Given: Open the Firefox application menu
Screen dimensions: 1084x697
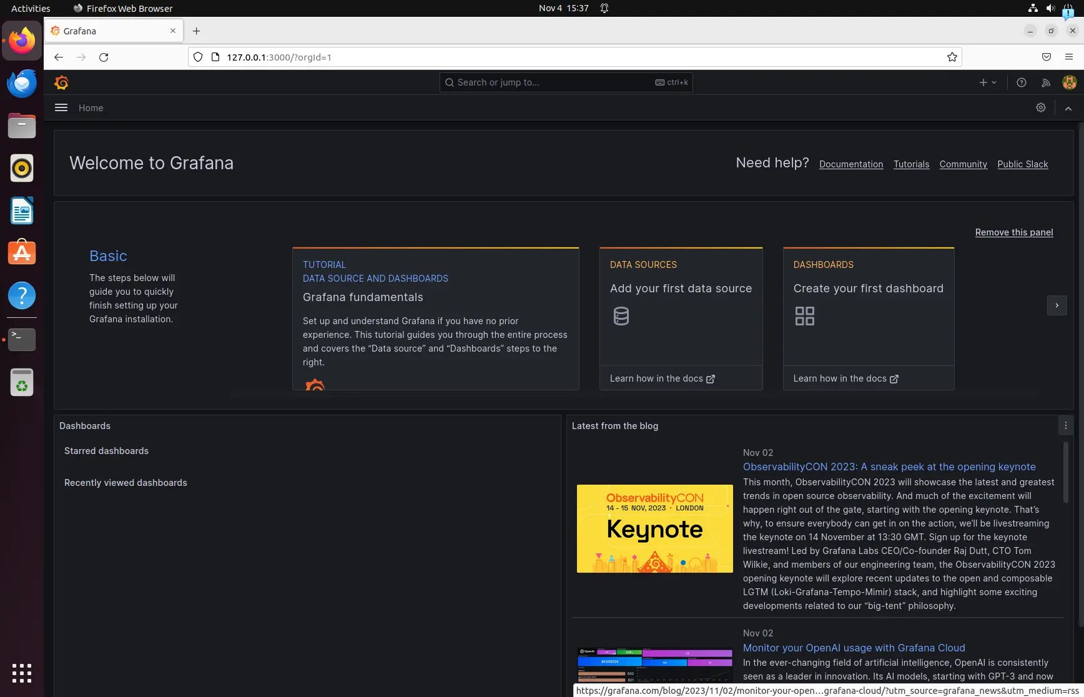Looking at the screenshot, I should point(1069,57).
